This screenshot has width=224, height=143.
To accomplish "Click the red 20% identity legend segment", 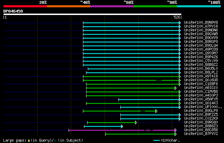I will pyautogui.click(x=25, y=6).
